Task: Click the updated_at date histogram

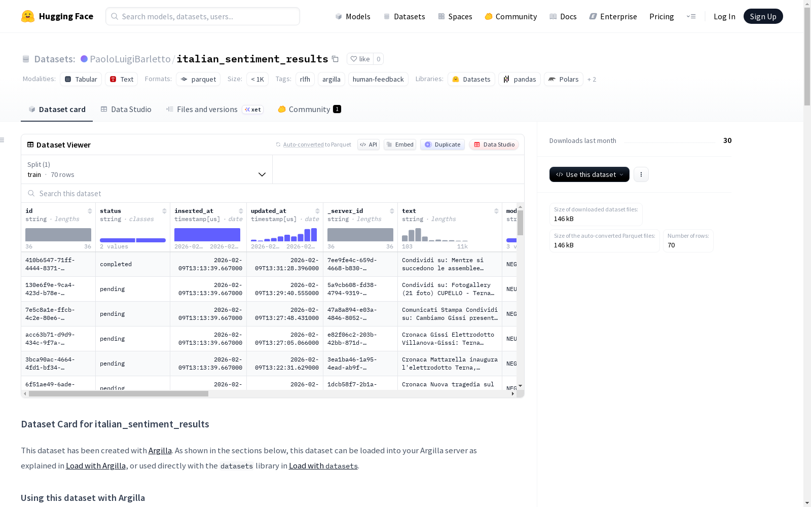Action: pos(284,234)
